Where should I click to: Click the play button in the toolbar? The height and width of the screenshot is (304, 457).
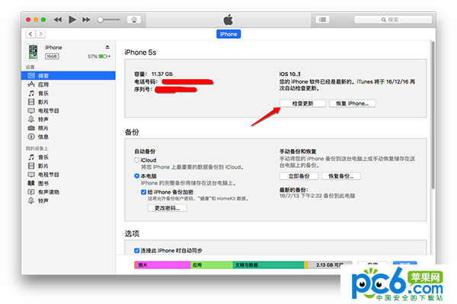tap(72, 17)
